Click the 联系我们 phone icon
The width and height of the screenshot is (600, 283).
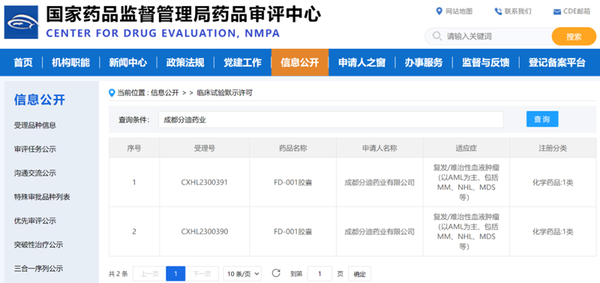tap(498, 11)
